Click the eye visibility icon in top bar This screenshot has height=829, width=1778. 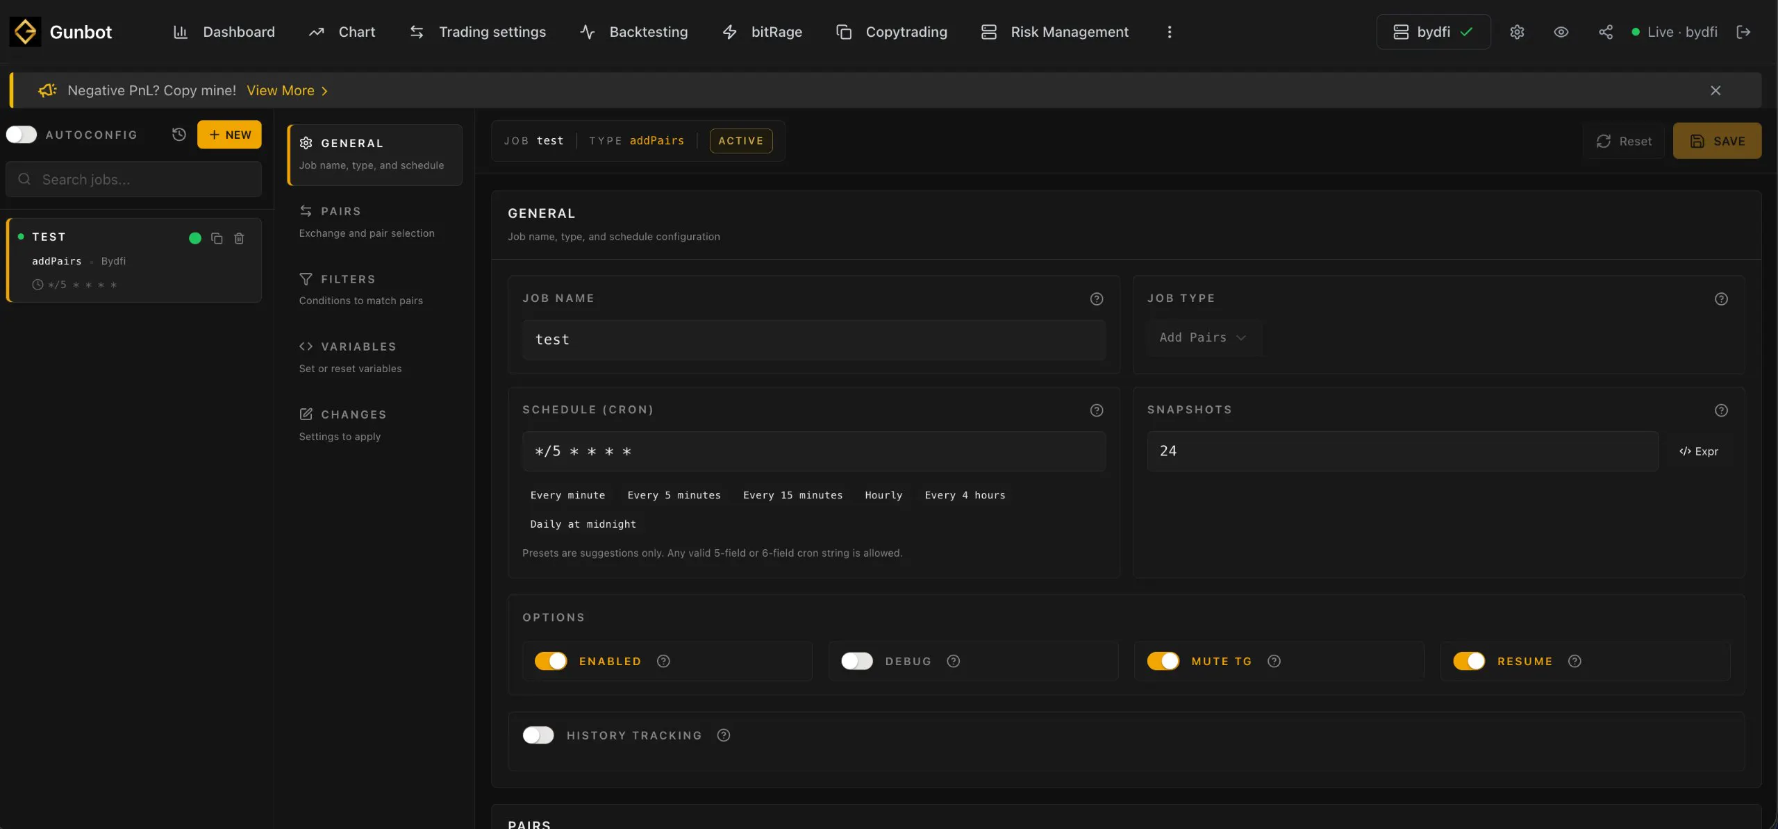1561,32
